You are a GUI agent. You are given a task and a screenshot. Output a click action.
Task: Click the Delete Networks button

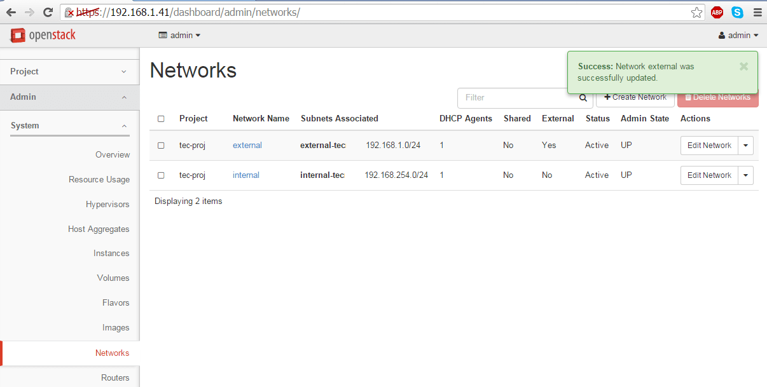pos(717,98)
